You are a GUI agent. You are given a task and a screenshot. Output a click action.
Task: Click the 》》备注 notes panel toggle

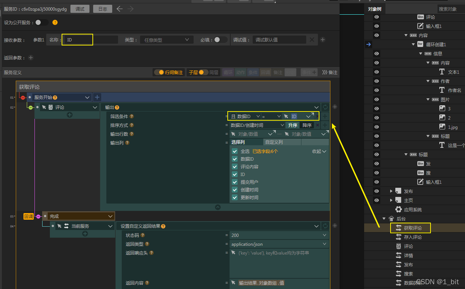pos(330,72)
